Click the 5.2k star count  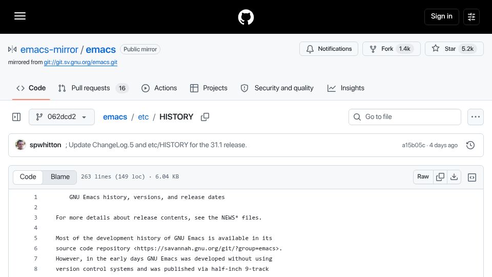pyautogui.click(x=467, y=49)
